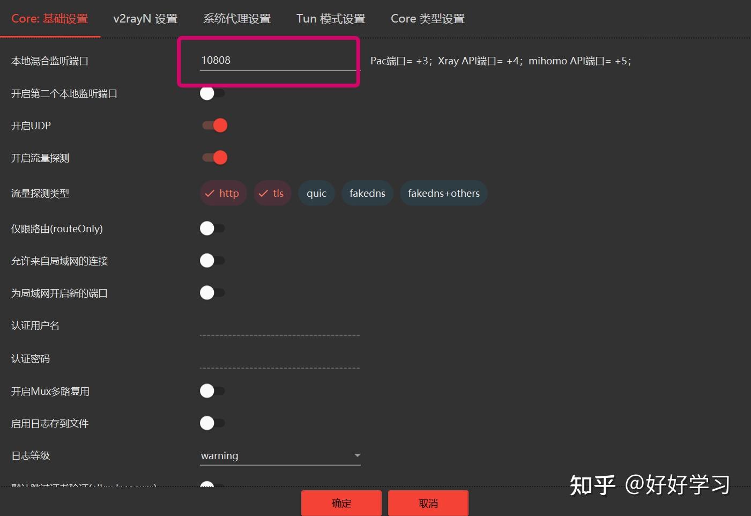Select the quic sniffing type
The height and width of the screenshot is (516, 751).
[316, 193]
